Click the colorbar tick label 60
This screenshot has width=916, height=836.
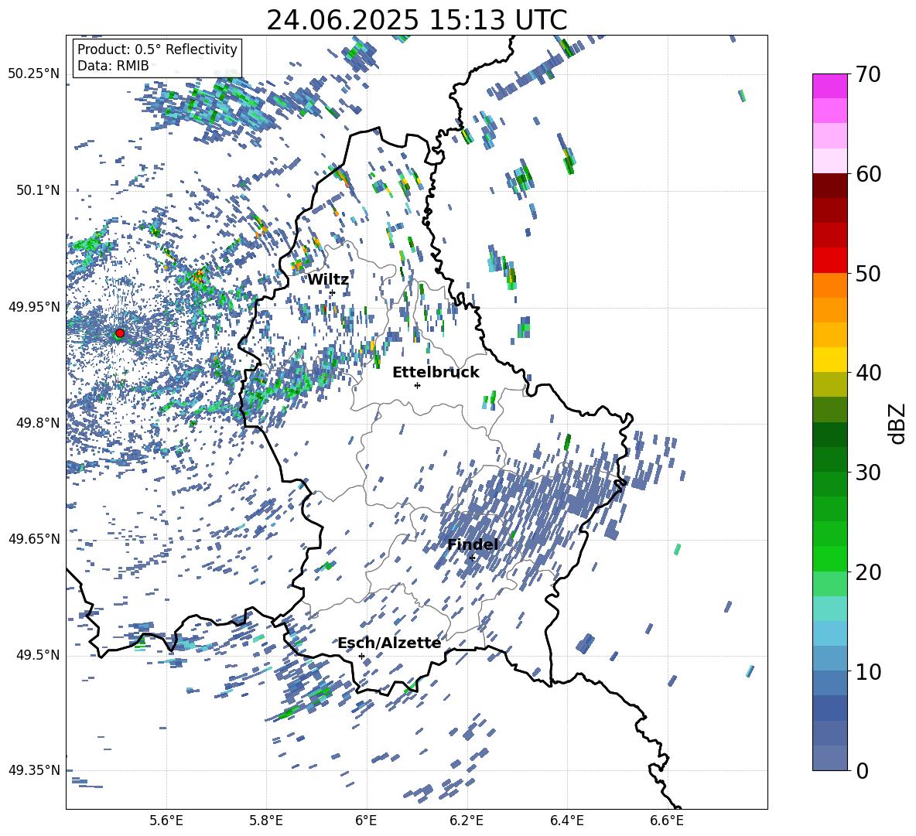[868, 174]
